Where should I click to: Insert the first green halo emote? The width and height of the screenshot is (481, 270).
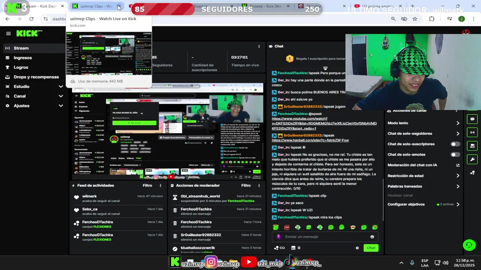click(276, 227)
